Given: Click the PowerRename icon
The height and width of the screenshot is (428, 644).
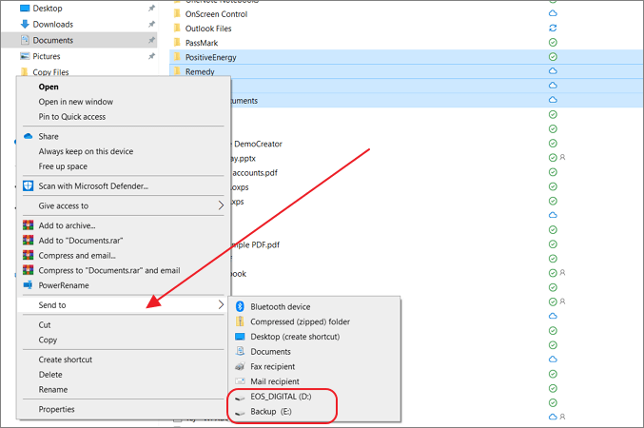Looking at the screenshot, I should [x=29, y=285].
